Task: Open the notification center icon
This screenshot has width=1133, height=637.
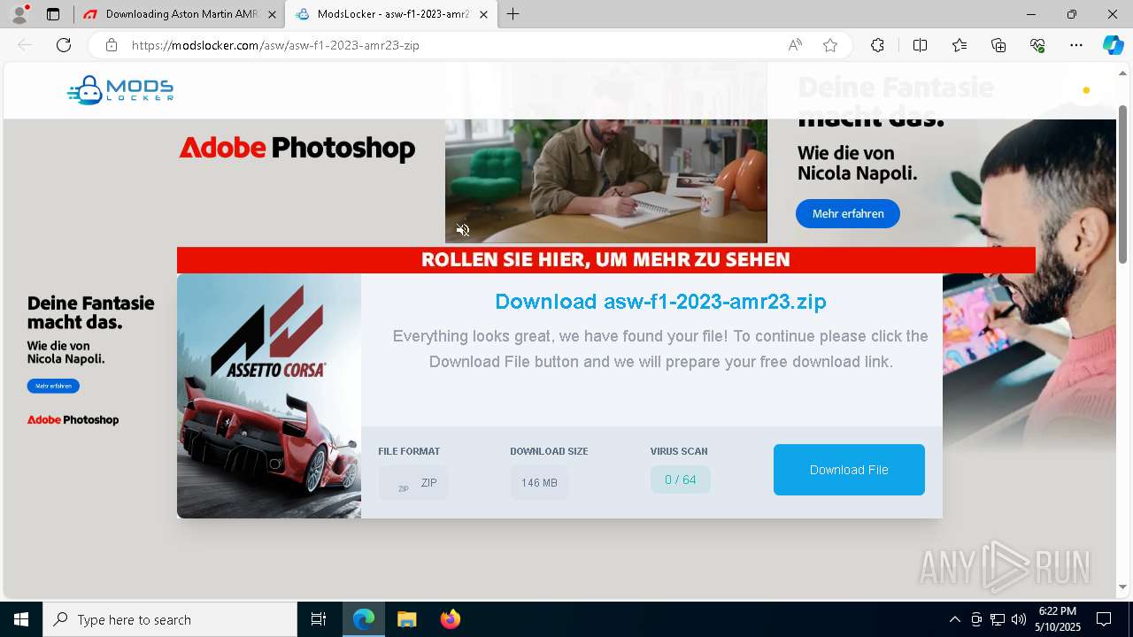Action: pyautogui.click(x=1104, y=619)
